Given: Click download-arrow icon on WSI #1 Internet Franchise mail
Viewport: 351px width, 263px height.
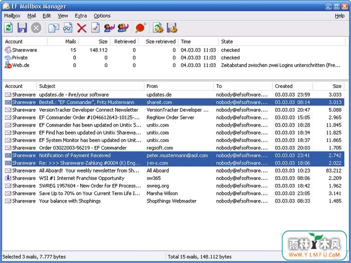Looking at the screenshot, I should pyautogui.click(x=8, y=178).
